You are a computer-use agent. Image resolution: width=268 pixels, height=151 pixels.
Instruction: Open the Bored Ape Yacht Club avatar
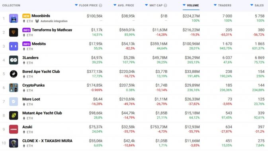14,74
